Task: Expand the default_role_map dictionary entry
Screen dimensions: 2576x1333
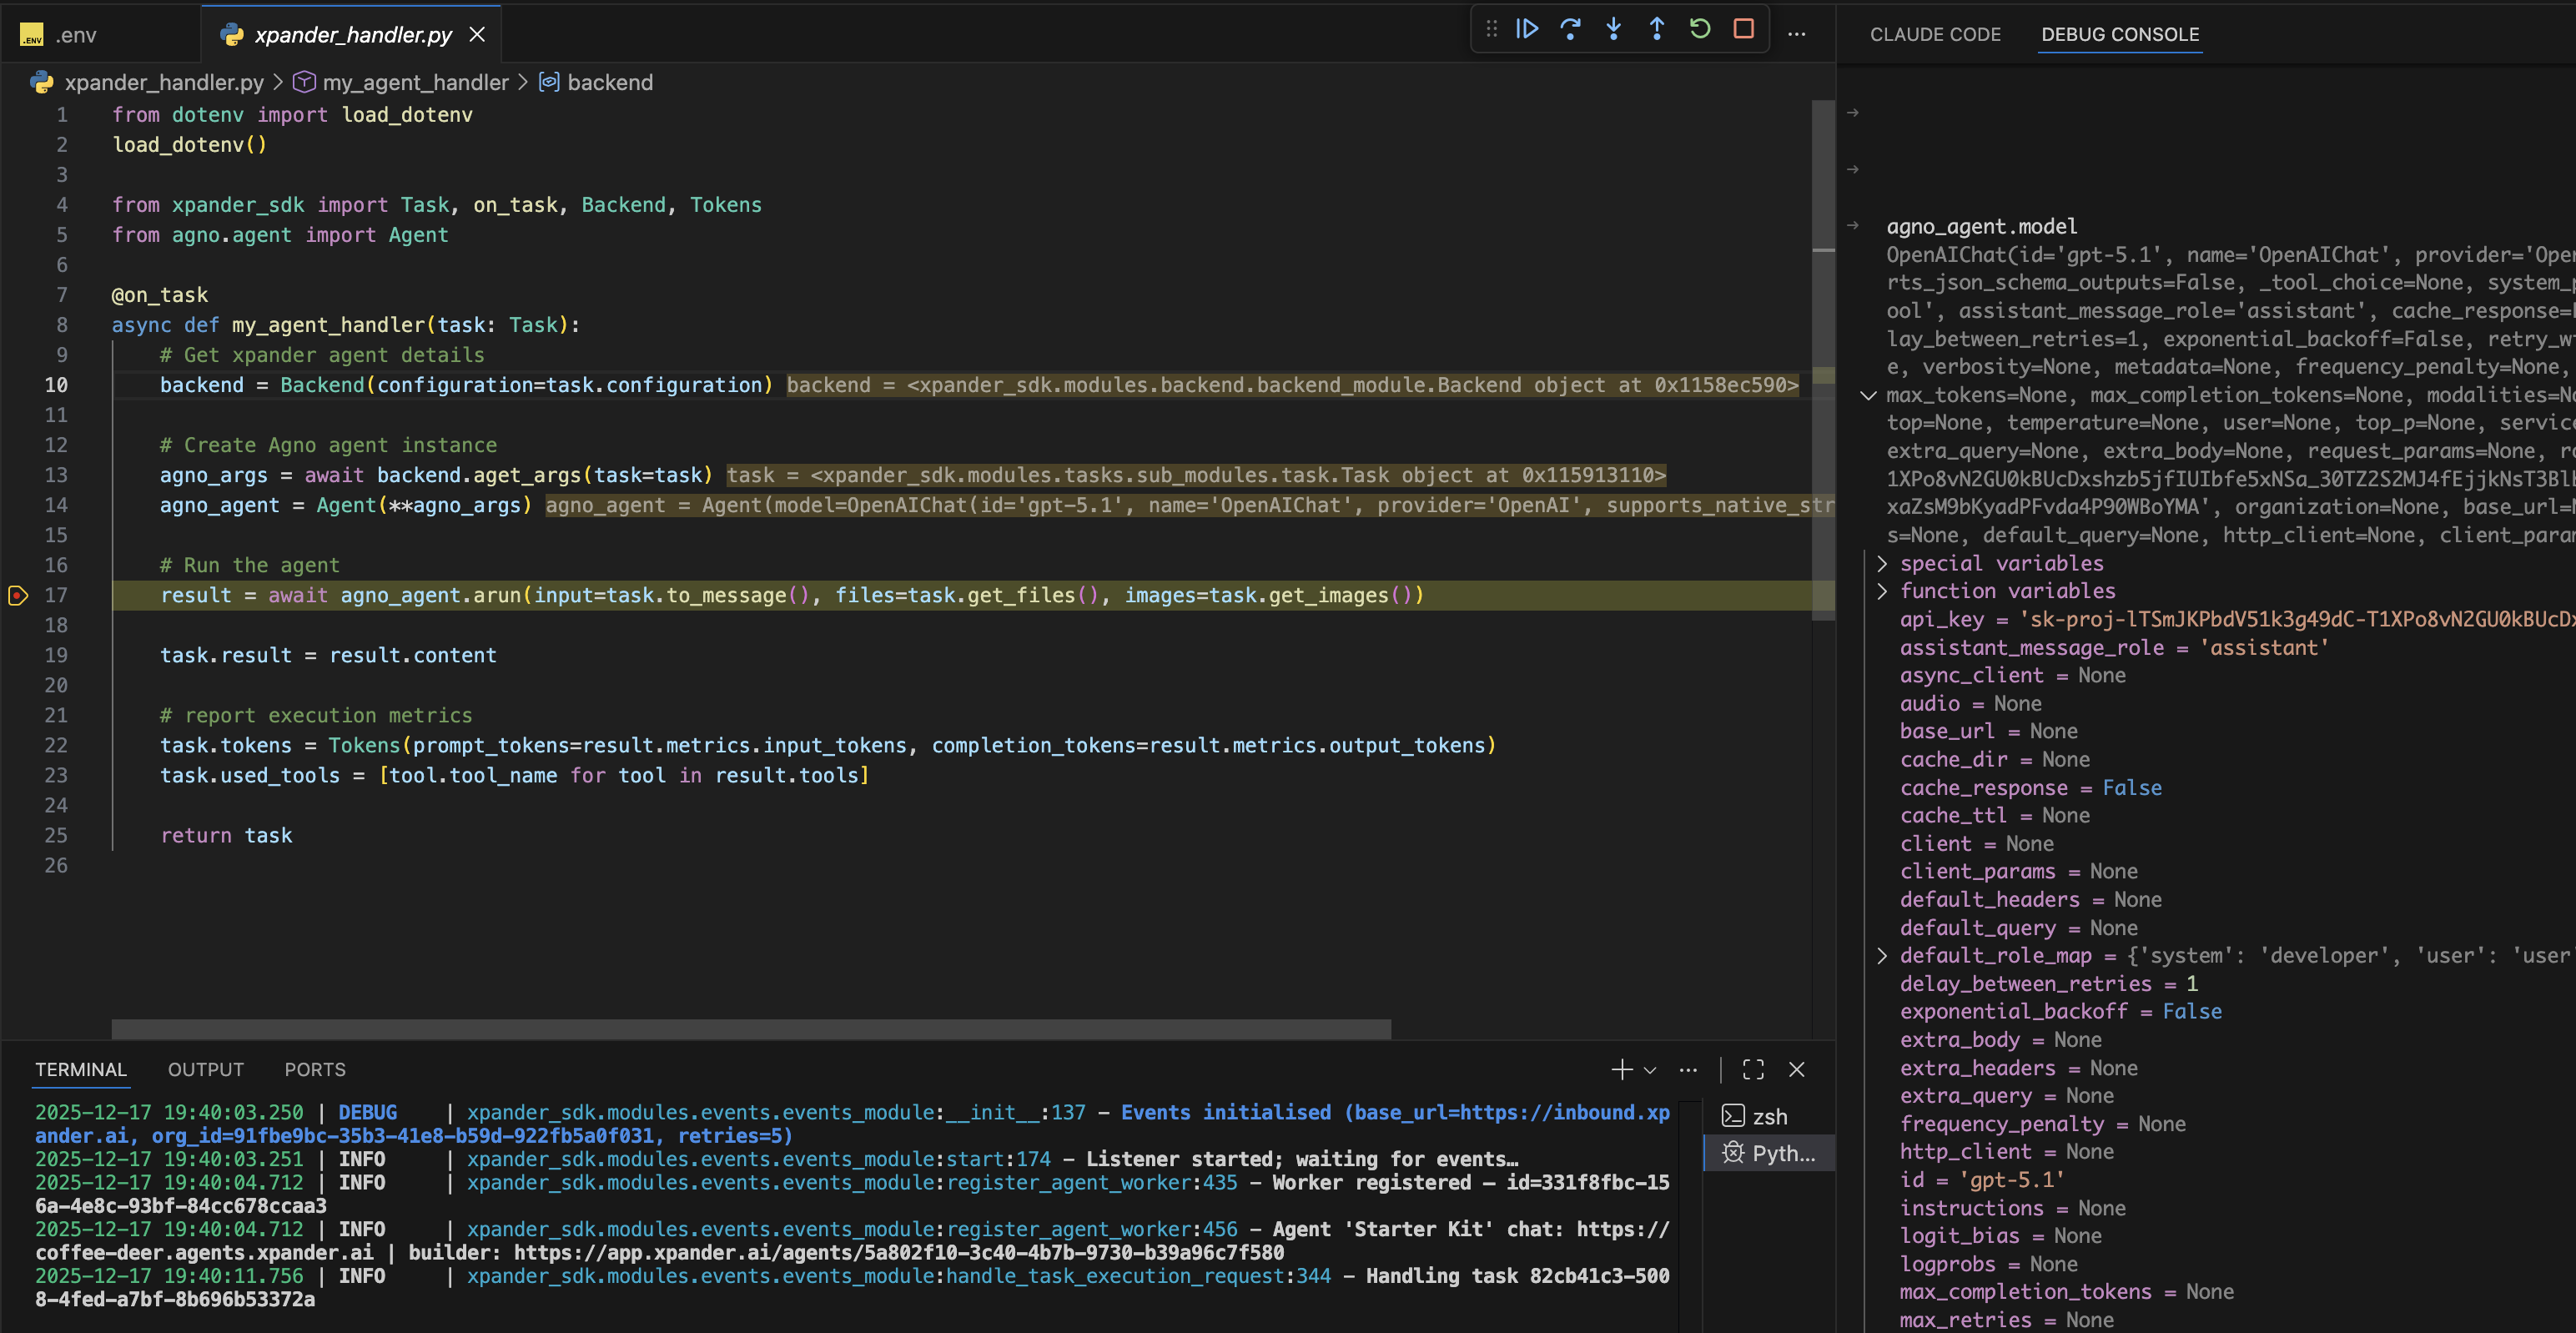Action: [1884, 955]
